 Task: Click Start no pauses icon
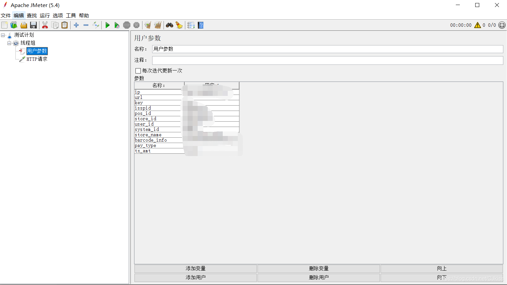[x=117, y=25]
